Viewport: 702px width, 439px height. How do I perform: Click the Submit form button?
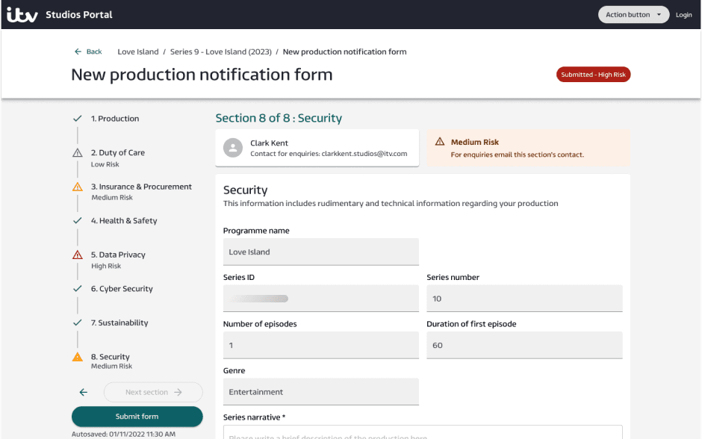pyautogui.click(x=137, y=417)
